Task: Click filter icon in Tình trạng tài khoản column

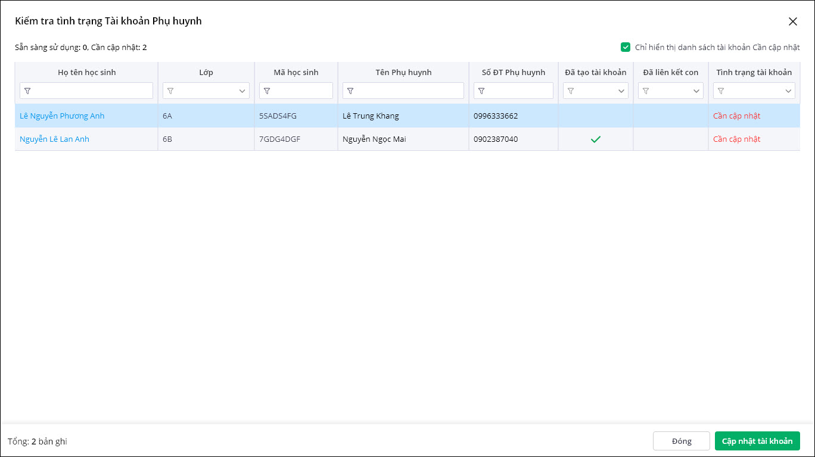Action: (x=721, y=91)
